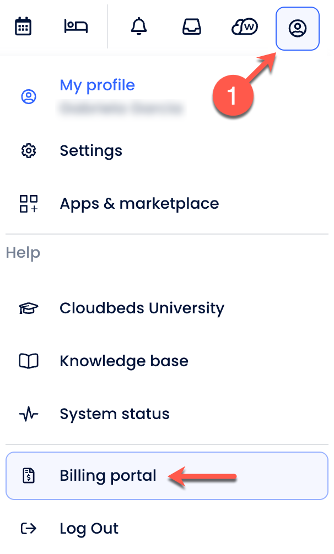Select Log Out
Image resolution: width=334 pixels, height=554 pixels.
click(89, 529)
